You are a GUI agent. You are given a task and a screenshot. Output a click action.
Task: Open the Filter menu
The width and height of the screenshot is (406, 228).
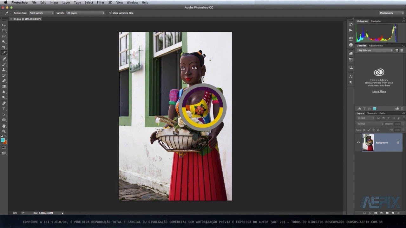click(x=101, y=3)
